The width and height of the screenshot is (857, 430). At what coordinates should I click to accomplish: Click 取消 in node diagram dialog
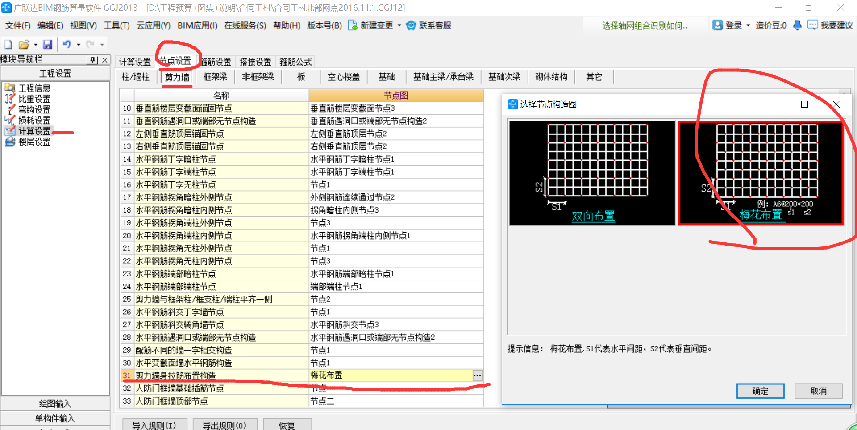[819, 391]
